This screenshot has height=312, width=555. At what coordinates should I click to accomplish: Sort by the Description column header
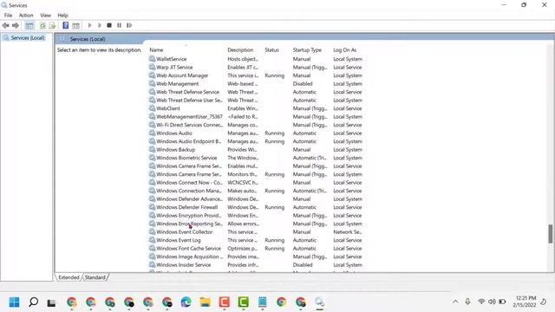coord(240,50)
